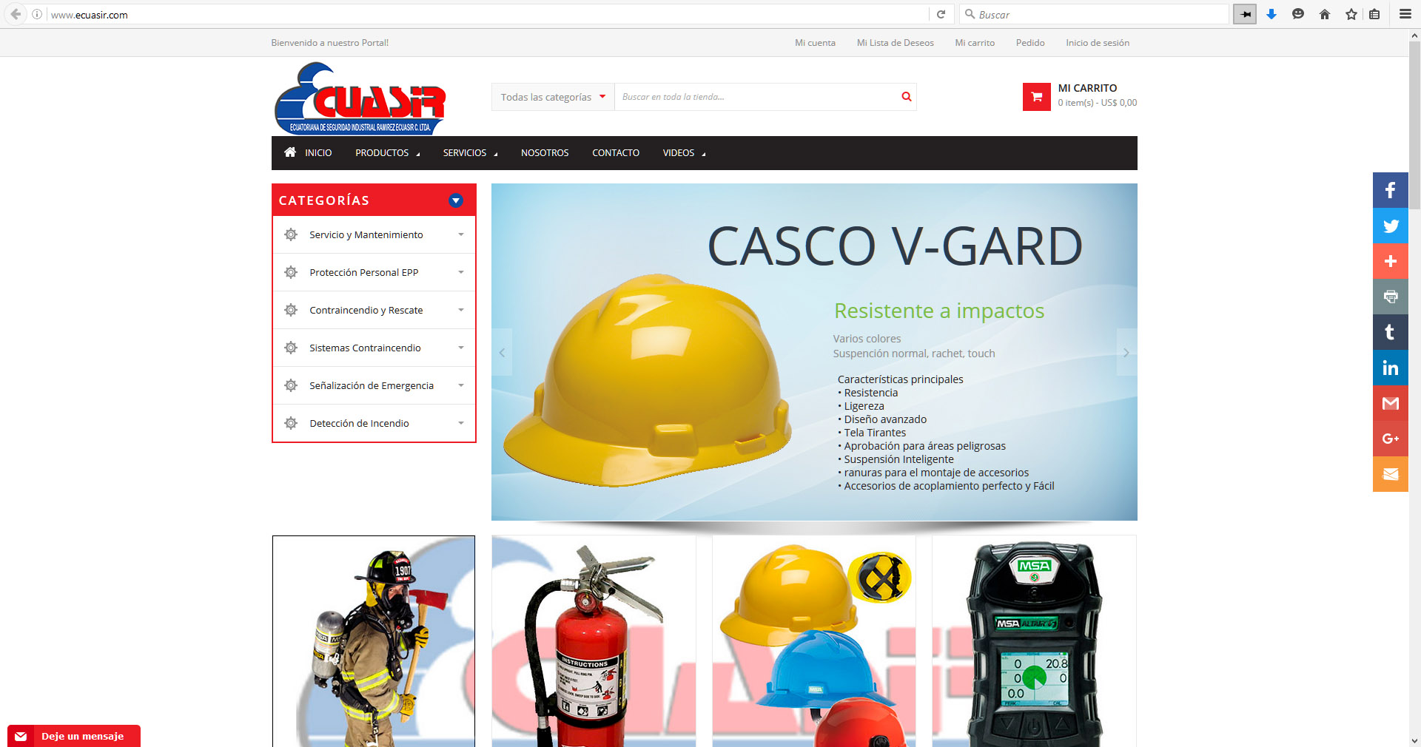Viewport: 1421px width, 747px height.
Task: Go back with browser back arrow
Action: pos(16,14)
